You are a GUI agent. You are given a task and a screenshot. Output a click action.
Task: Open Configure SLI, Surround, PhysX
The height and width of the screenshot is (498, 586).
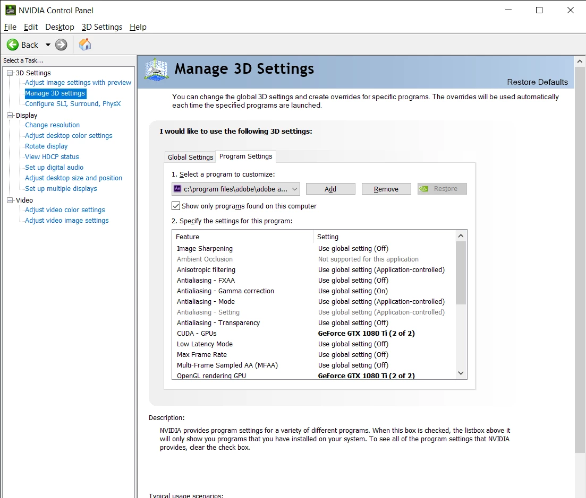(x=73, y=104)
